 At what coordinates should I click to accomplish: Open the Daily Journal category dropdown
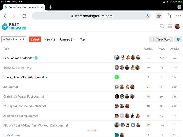tap(14, 39)
